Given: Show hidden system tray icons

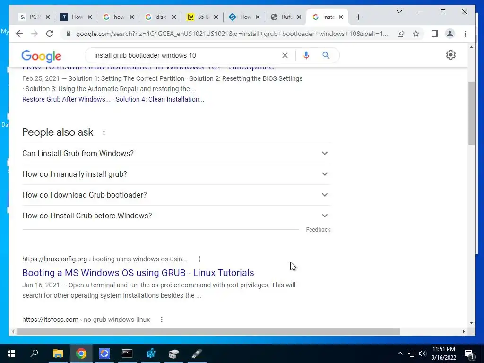Looking at the screenshot, I should point(400,354).
